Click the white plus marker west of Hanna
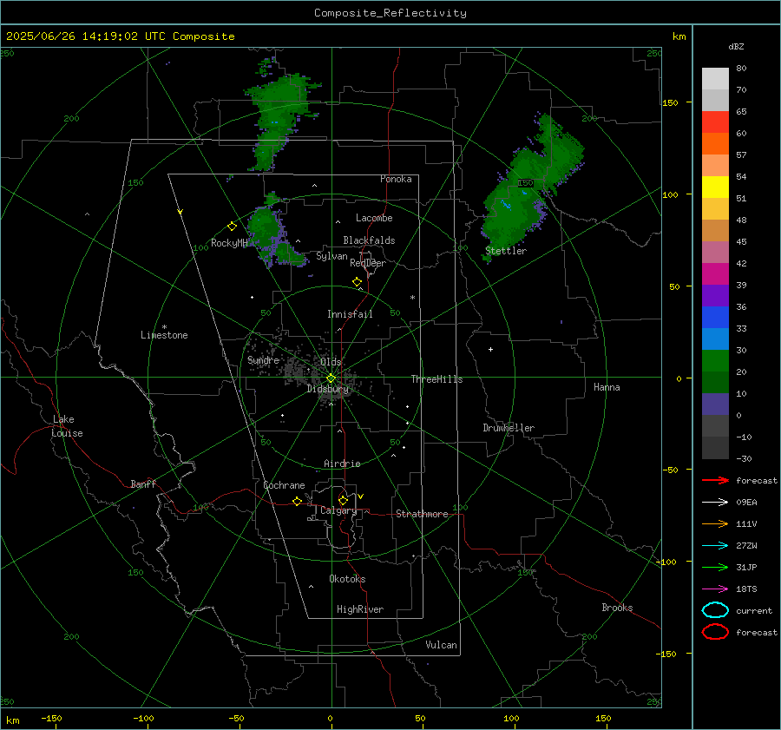781x730 pixels. (490, 349)
